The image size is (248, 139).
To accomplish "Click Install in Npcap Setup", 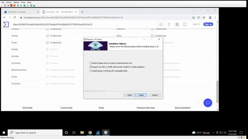I will pos(141,95).
